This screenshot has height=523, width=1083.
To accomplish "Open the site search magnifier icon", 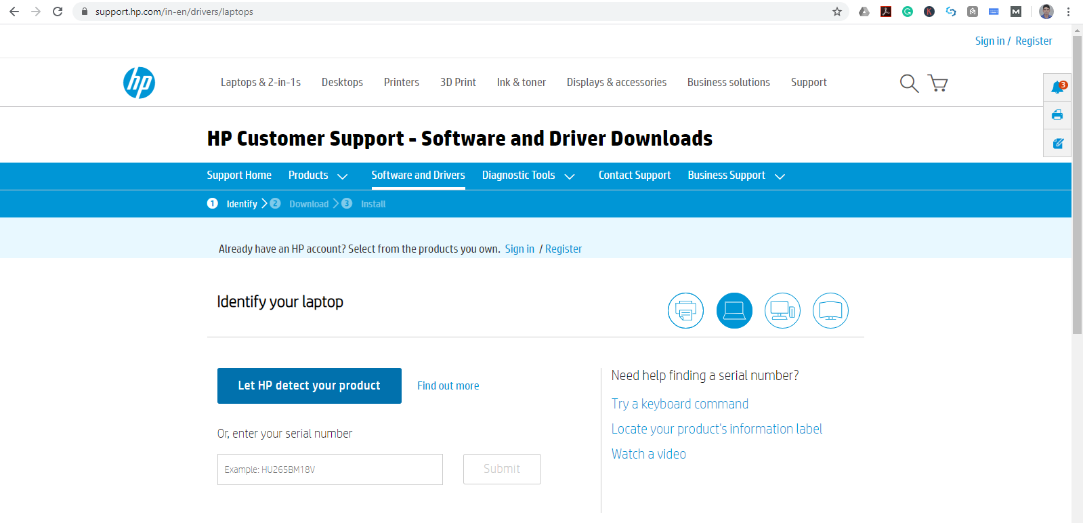I will 909,83.
